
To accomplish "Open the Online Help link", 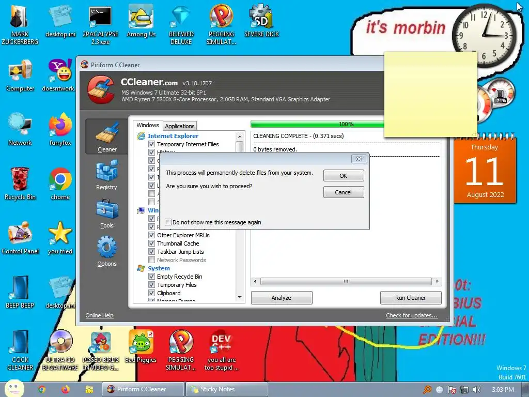I will tap(99, 315).
